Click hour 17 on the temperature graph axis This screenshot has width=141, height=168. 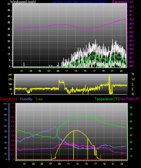[95, 164]
